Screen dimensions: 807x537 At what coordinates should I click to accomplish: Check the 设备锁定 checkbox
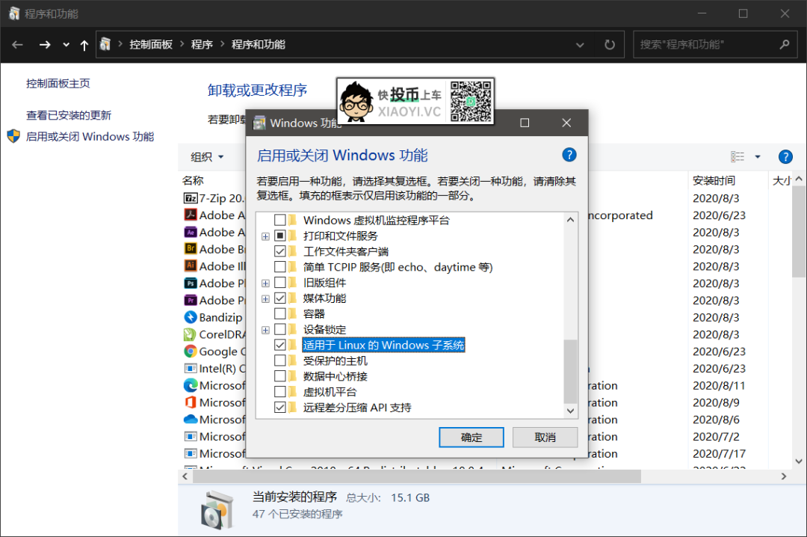280,329
